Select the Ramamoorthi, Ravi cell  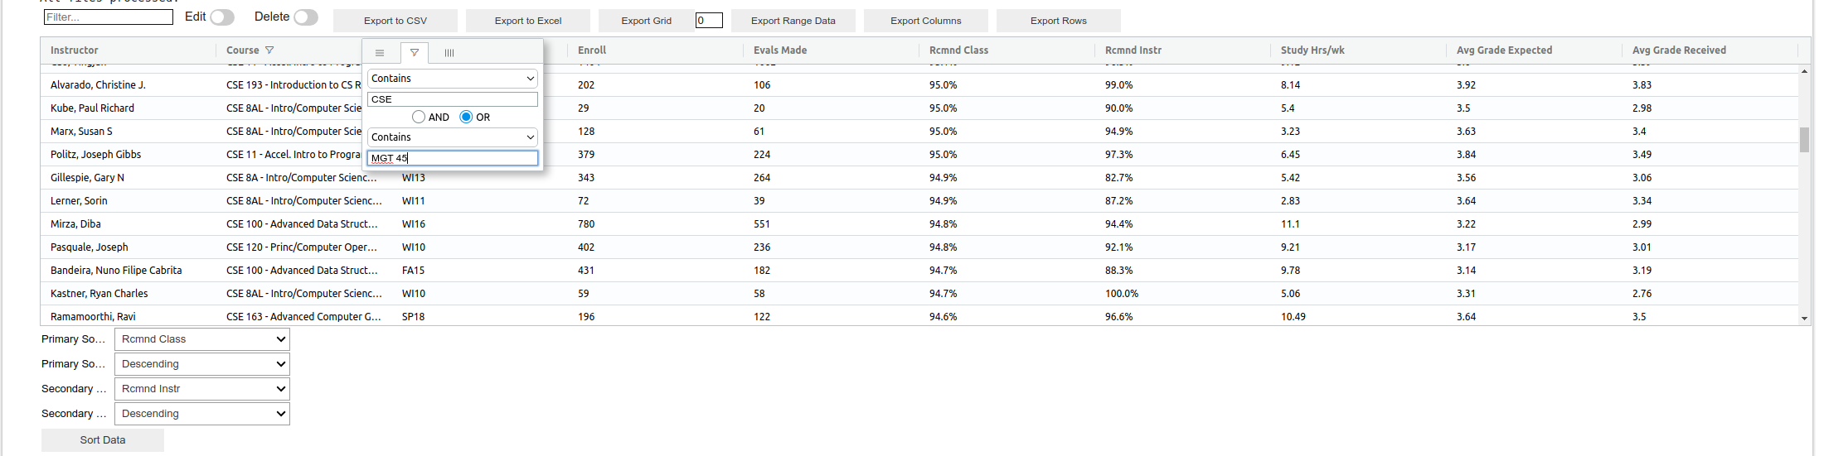(129, 317)
